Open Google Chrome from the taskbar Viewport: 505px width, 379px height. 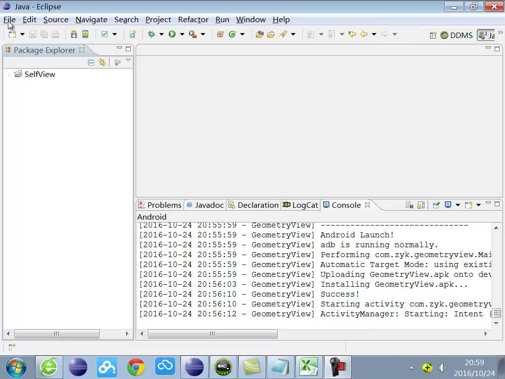click(136, 367)
